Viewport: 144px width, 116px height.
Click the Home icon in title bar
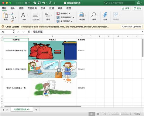tap(35, 3)
